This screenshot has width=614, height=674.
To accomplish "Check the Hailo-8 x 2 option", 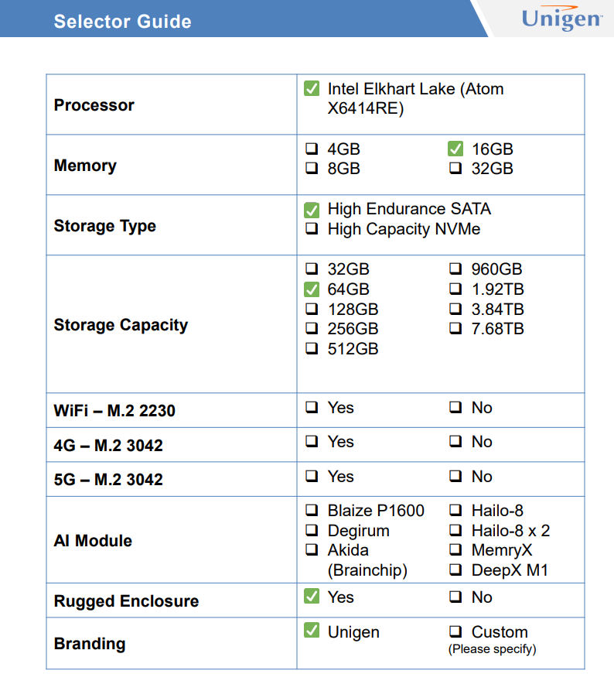I will 455,531.
